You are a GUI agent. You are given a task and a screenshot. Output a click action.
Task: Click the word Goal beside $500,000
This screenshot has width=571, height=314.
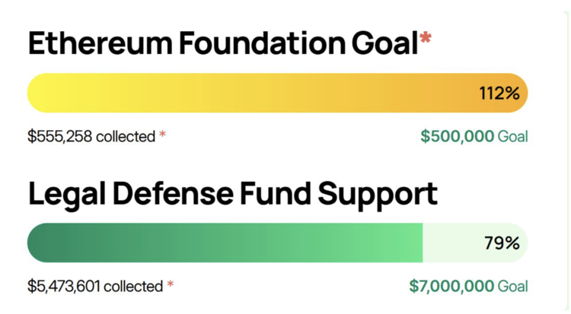coord(512,137)
